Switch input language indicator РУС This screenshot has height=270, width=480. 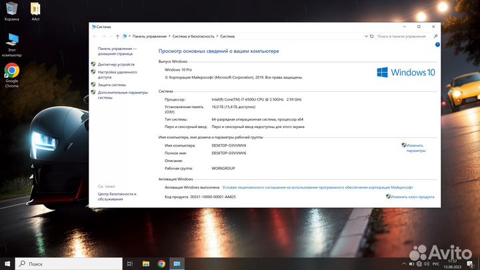pyautogui.click(x=436, y=263)
